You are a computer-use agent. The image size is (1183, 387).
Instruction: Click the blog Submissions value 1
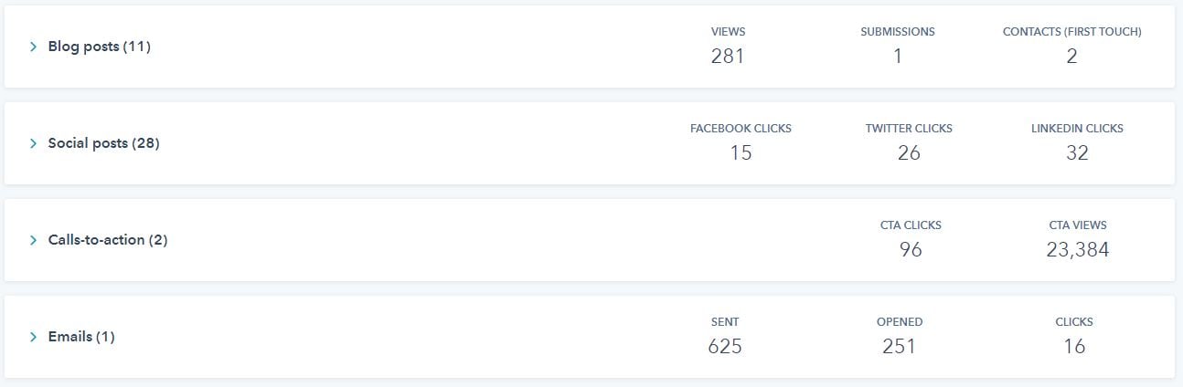pos(898,57)
